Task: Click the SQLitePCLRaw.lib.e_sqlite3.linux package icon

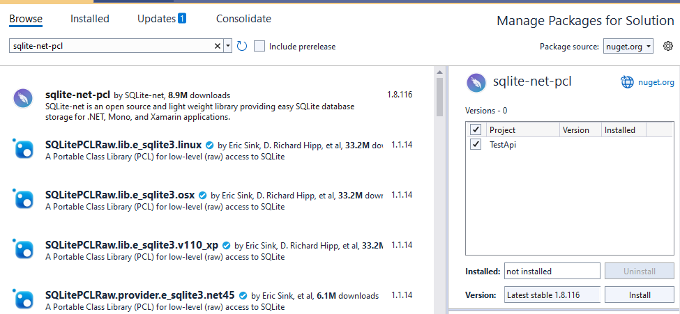Action: click(x=22, y=148)
